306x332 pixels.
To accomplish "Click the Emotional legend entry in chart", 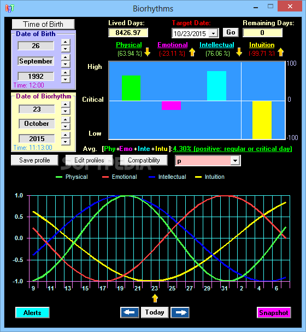I will pyautogui.click(x=120, y=177).
